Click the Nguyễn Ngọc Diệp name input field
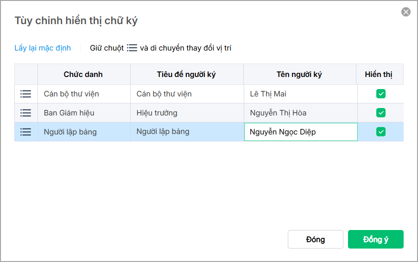Screen dimensions: 418x262 click(x=300, y=132)
